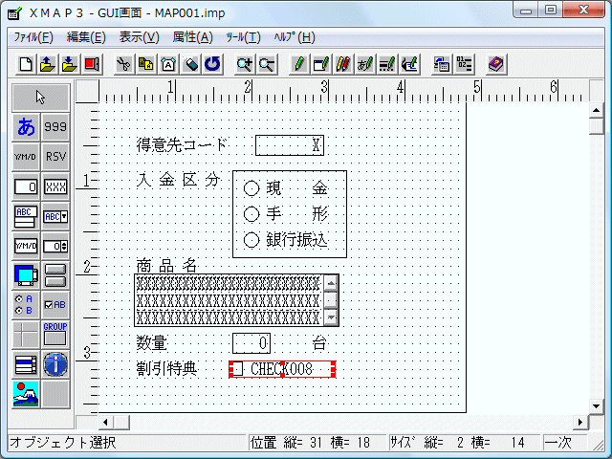
Task: Open the ツール(T) menu
Action: pyautogui.click(x=243, y=37)
